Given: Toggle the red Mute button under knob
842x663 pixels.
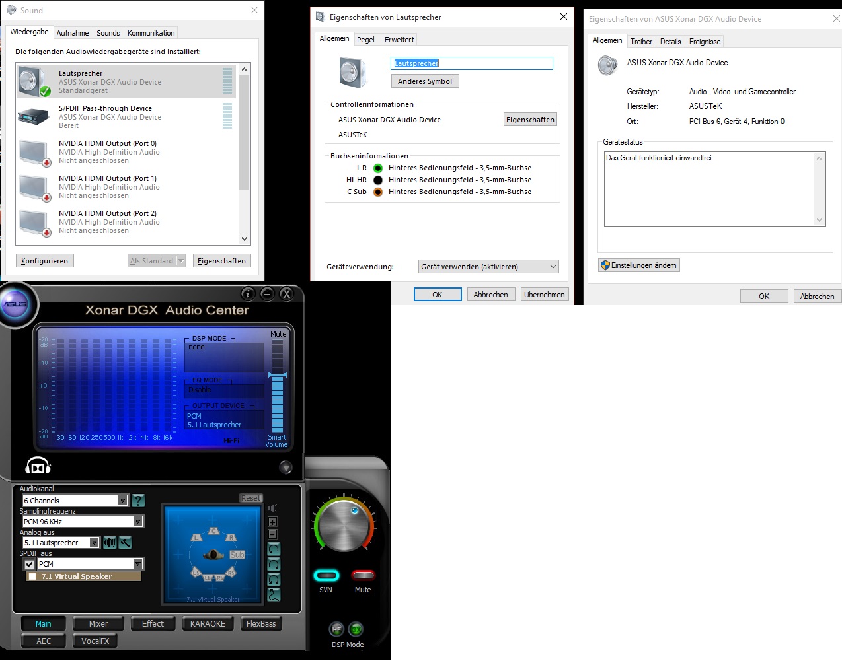Looking at the screenshot, I should pyautogui.click(x=363, y=575).
